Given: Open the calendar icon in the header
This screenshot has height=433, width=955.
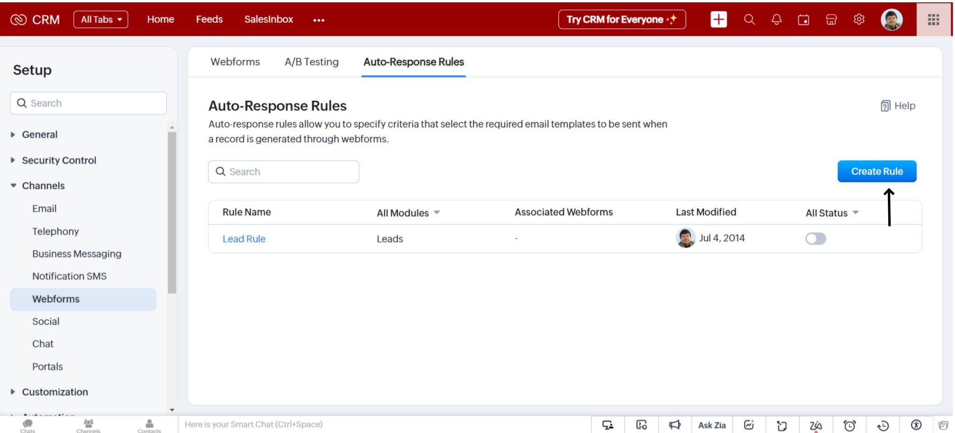Looking at the screenshot, I should pyautogui.click(x=803, y=20).
